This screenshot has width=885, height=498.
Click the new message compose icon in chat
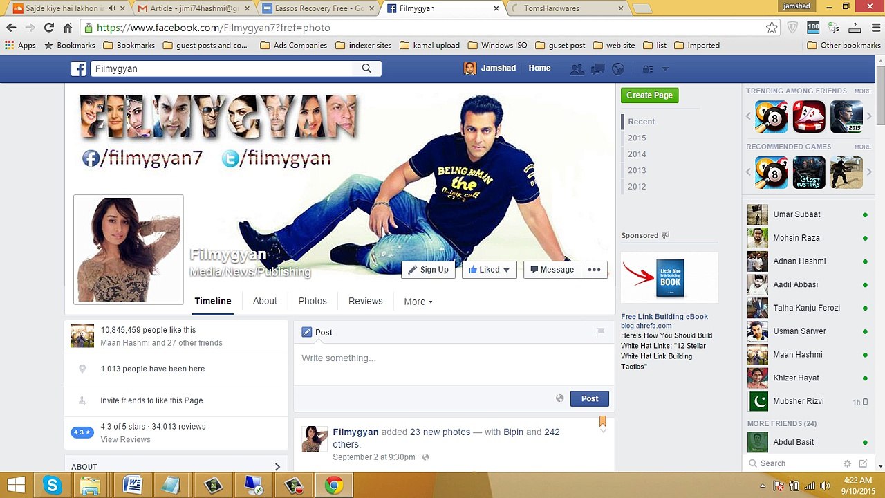tap(863, 463)
